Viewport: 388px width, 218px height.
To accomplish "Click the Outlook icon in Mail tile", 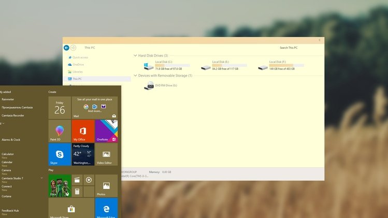I will (94, 107).
